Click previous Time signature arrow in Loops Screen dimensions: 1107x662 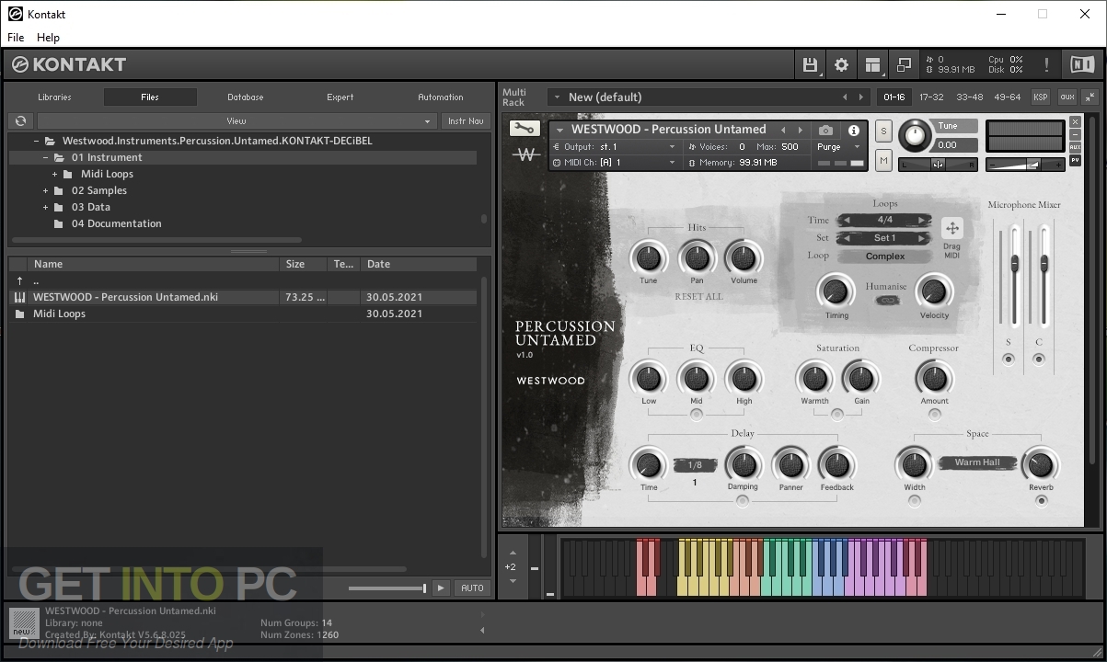(848, 220)
